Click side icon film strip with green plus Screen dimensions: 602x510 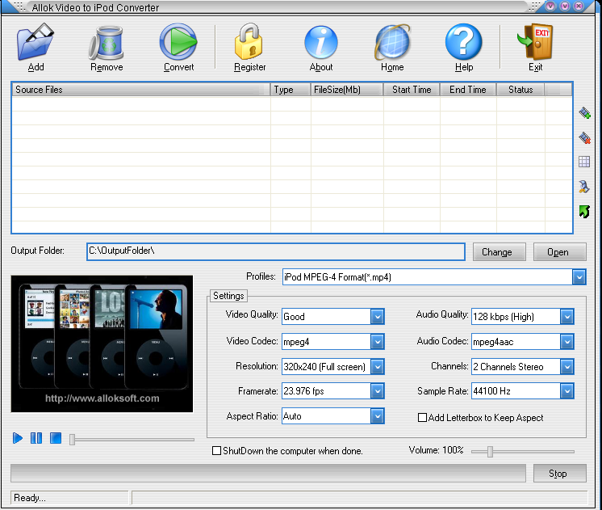click(x=584, y=112)
